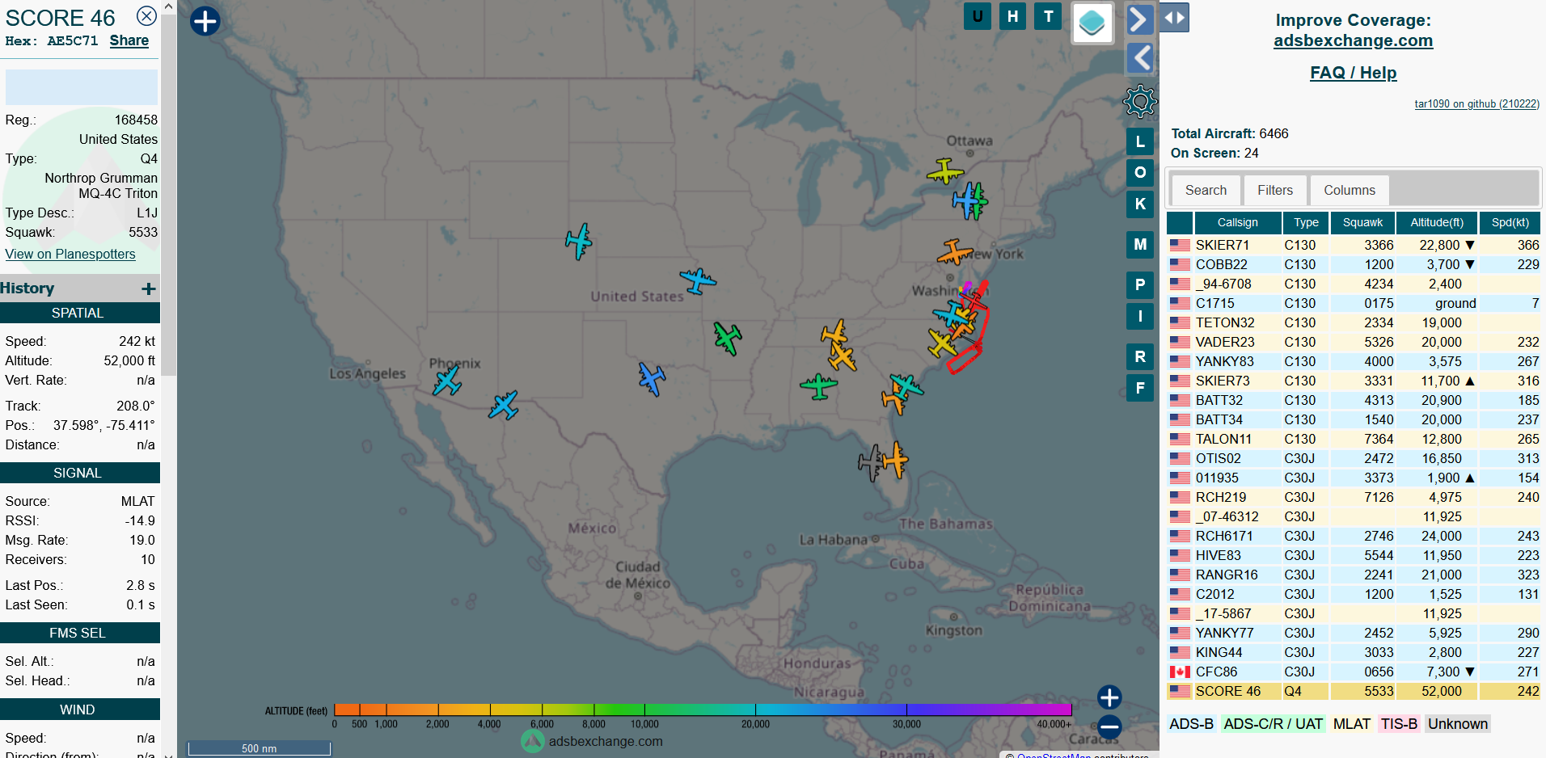Click the FMS SEL section header
This screenshot has height=758, width=1546.
coord(80,633)
